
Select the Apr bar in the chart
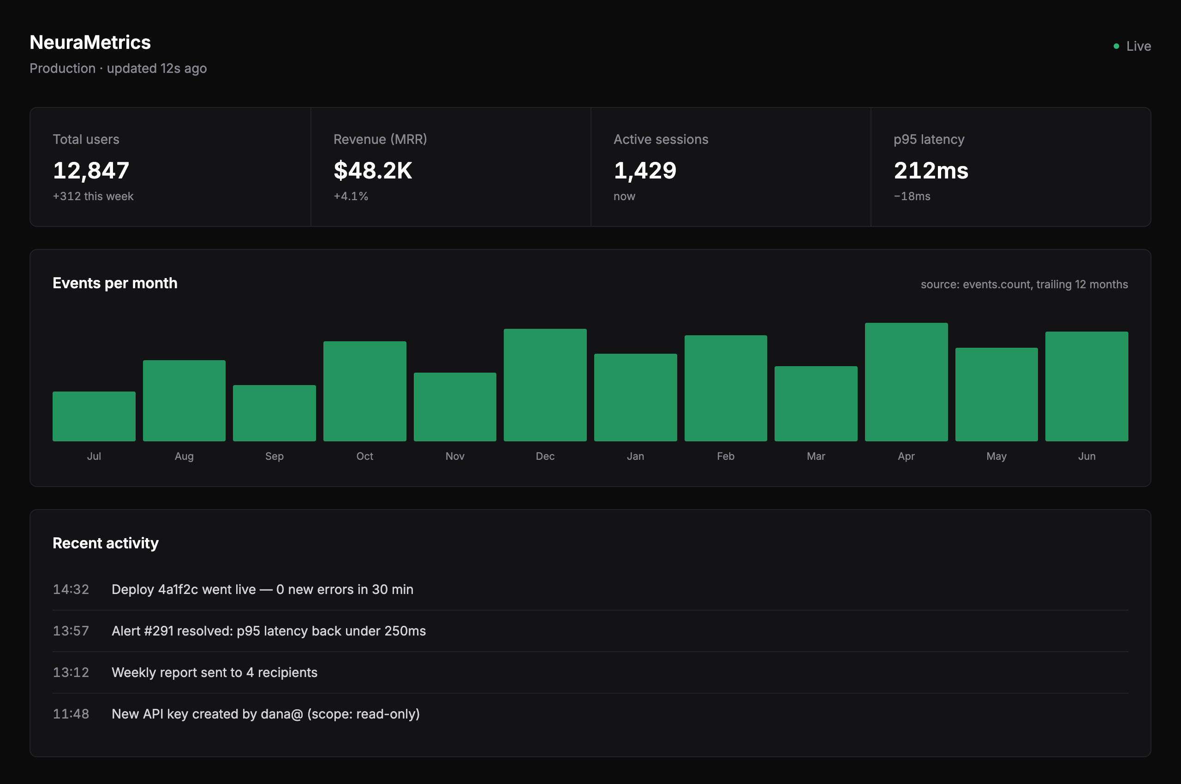[907, 382]
